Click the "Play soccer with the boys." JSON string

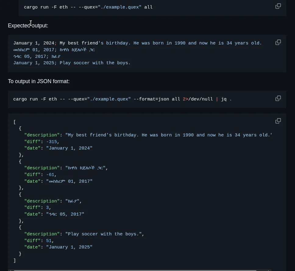(104, 234)
